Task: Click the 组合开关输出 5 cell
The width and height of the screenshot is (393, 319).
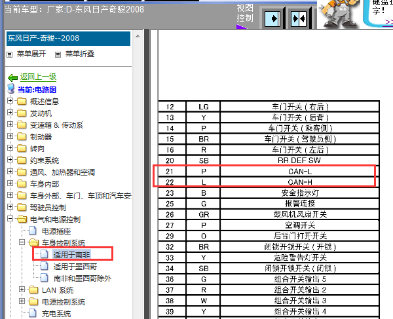Action: 299,279
